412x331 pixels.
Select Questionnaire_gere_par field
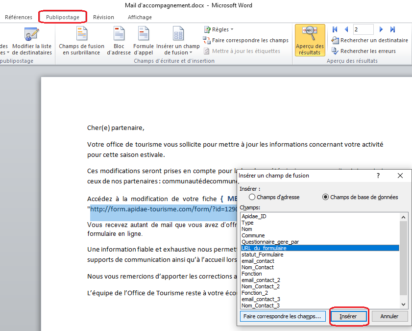point(320,242)
